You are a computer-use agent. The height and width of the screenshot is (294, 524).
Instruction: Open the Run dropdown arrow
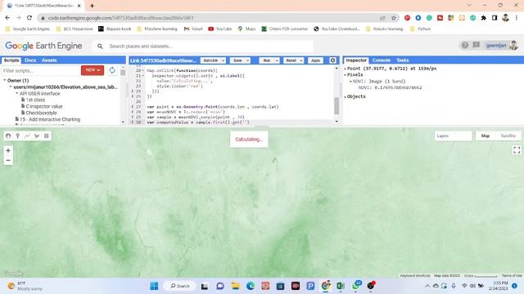click(277, 60)
